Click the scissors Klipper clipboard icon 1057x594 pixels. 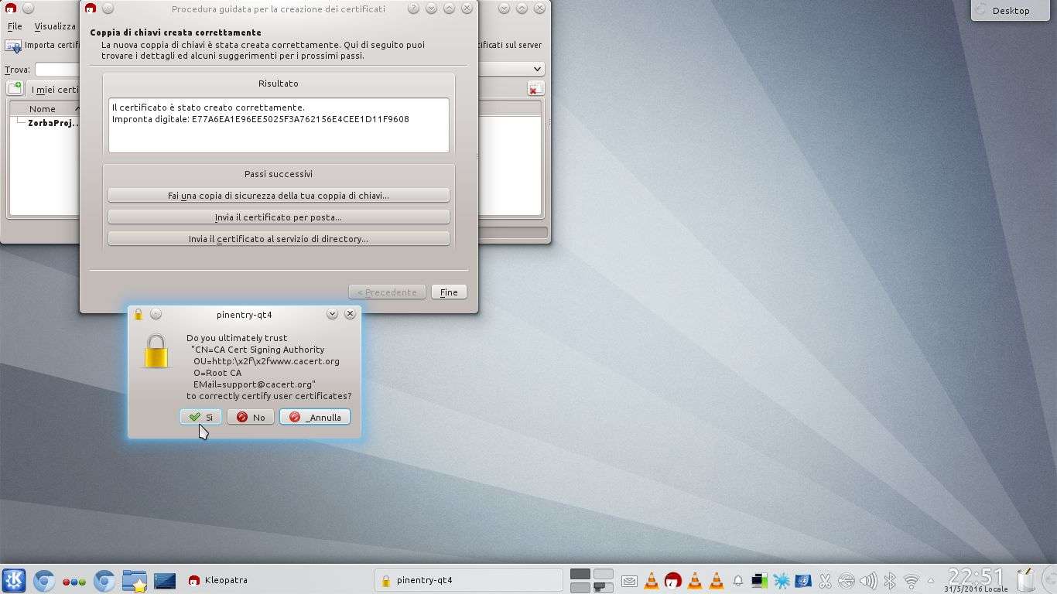click(x=825, y=580)
